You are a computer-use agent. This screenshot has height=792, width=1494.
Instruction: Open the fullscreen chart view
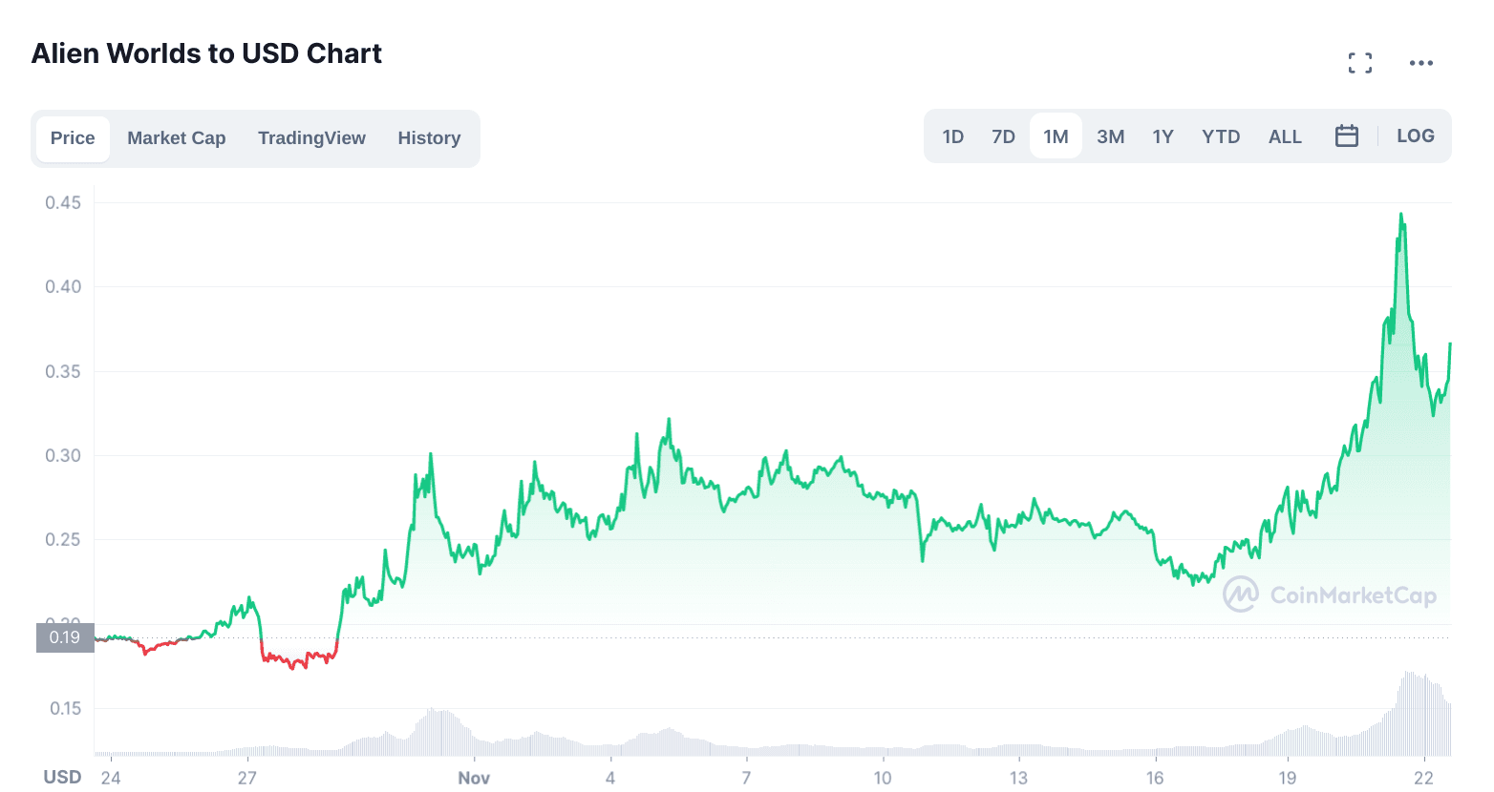click(x=1360, y=63)
